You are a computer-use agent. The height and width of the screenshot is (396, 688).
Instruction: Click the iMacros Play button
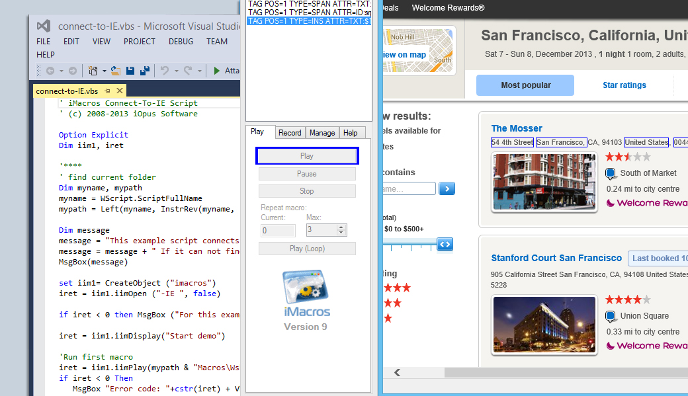coord(307,156)
